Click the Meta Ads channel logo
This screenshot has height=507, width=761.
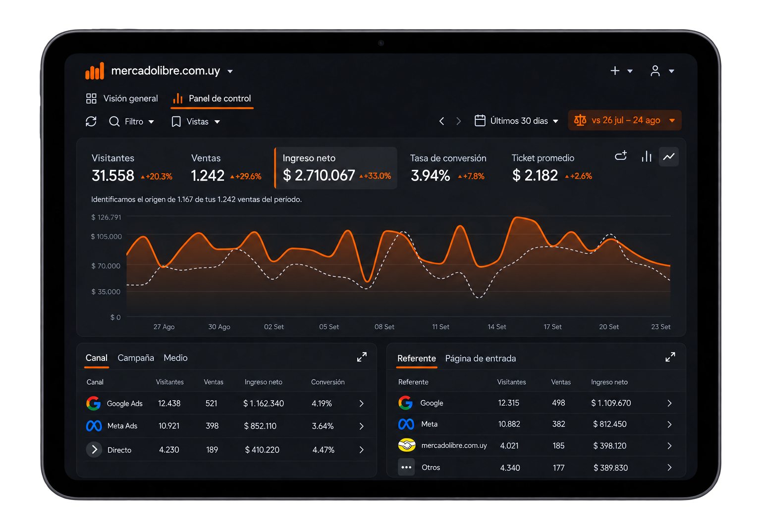pos(94,426)
